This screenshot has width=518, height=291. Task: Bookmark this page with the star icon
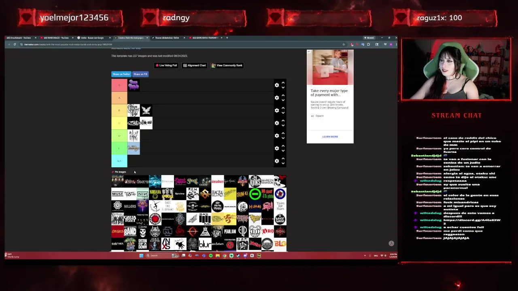[344, 44]
